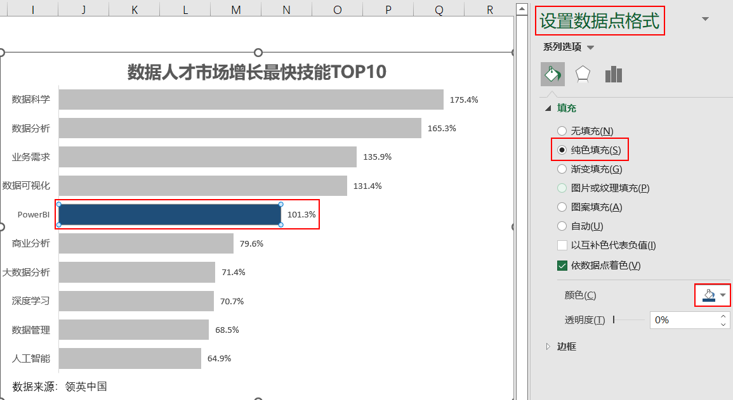Open the Effects pentagon tab
This screenshot has height=400, width=733.
pos(583,74)
